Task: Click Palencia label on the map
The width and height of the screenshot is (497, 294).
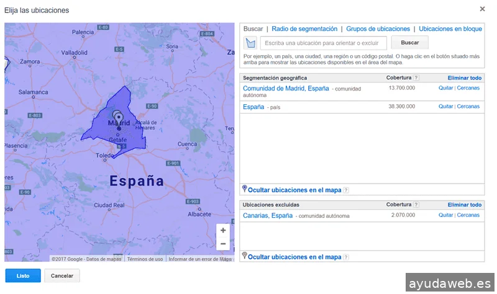Action: (83, 32)
